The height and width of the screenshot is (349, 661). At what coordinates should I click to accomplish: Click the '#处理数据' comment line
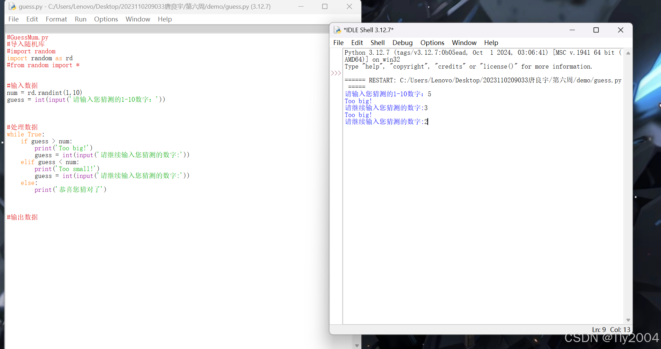click(x=22, y=127)
